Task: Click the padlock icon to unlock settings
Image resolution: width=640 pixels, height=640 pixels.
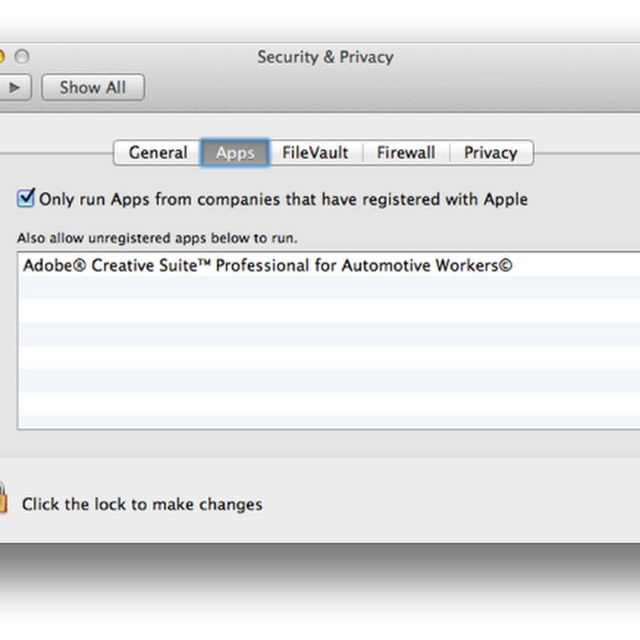Action: pos(2,498)
